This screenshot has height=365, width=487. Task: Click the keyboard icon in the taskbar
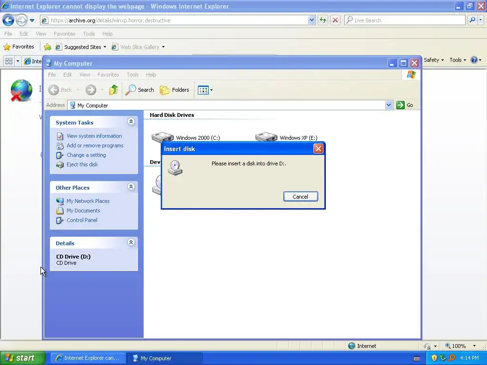[417, 358]
